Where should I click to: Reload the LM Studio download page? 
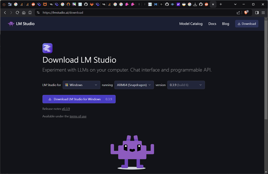click(17, 13)
